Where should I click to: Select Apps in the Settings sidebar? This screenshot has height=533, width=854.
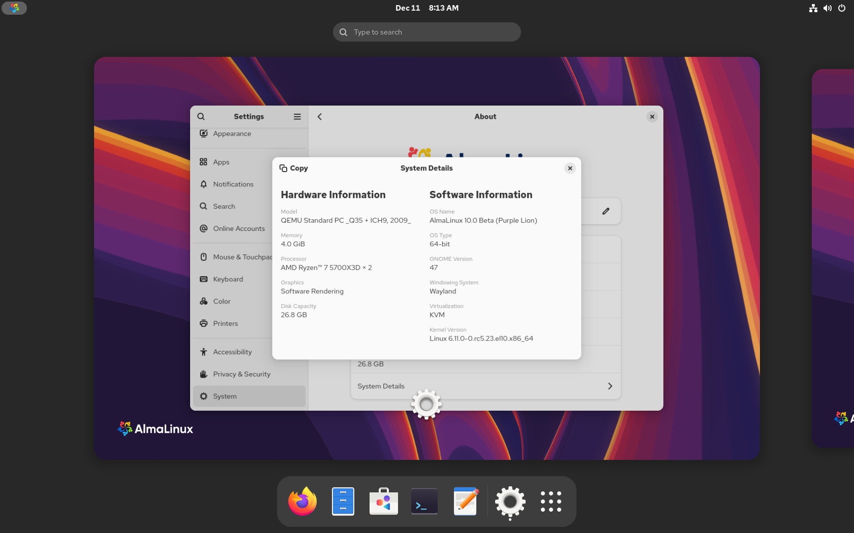point(249,162)
